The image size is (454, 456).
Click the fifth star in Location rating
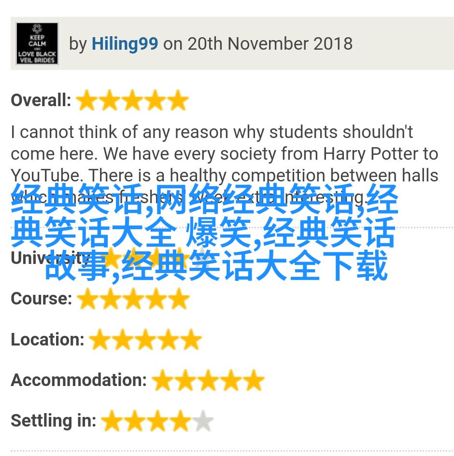[x=191, y=339]
